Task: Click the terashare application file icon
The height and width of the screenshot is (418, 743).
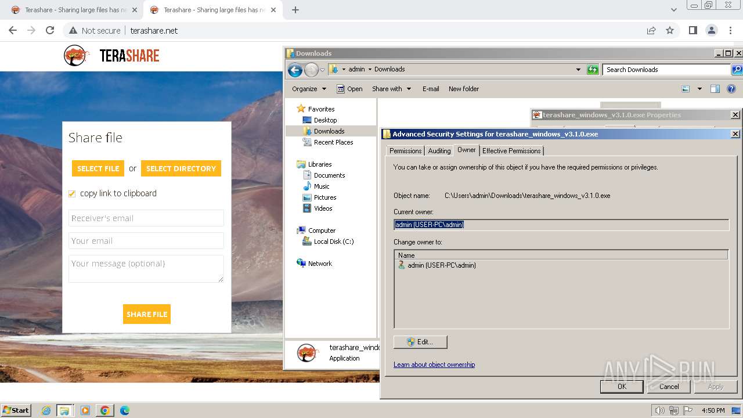Action: click(x=307, y=352)
